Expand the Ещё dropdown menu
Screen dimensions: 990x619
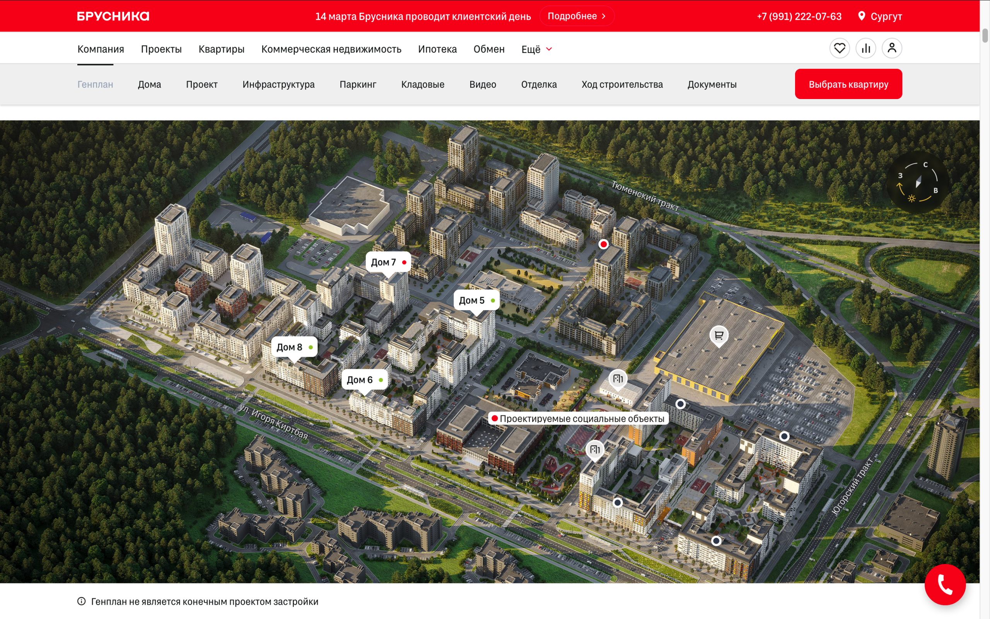point(536,49)
